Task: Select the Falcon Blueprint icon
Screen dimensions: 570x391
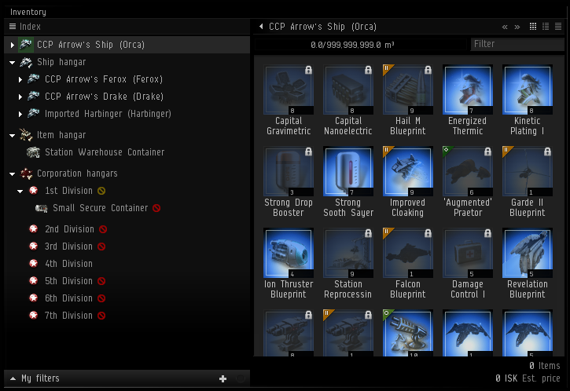Action: 408,253
